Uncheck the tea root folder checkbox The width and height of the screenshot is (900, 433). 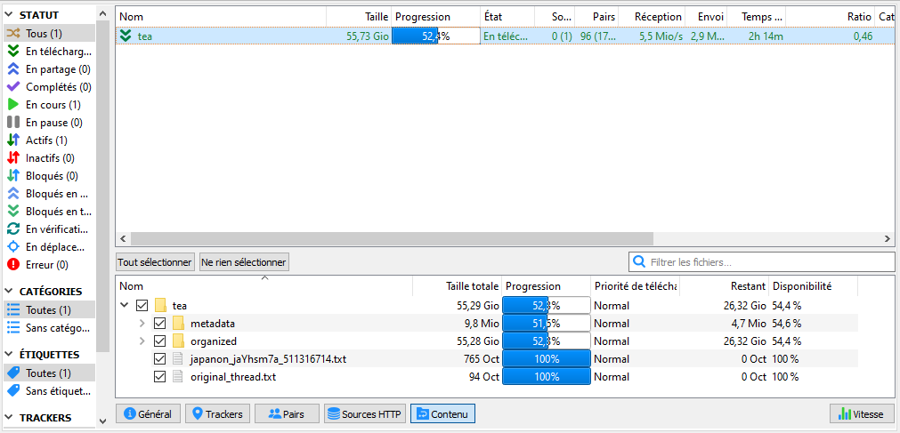[x=142, y=305]
